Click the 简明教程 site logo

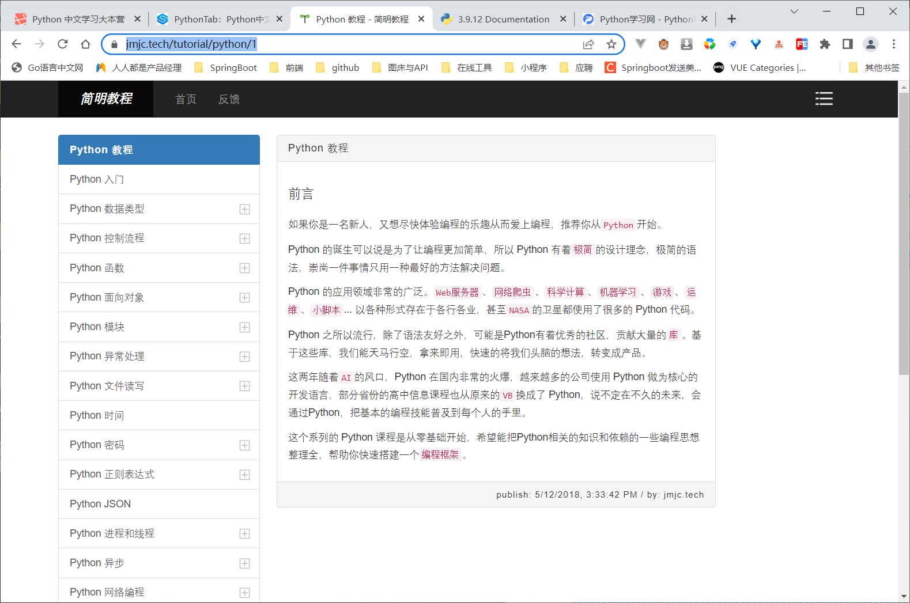point(106,98)
